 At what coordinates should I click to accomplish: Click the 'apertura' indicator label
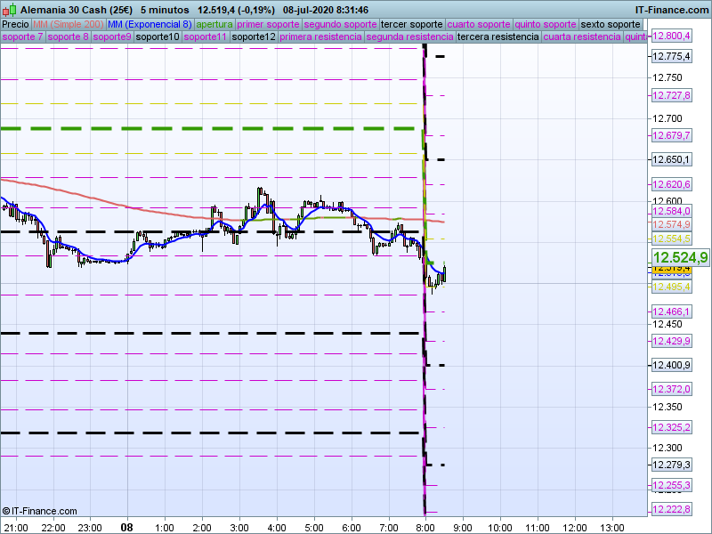click(214, 24)
